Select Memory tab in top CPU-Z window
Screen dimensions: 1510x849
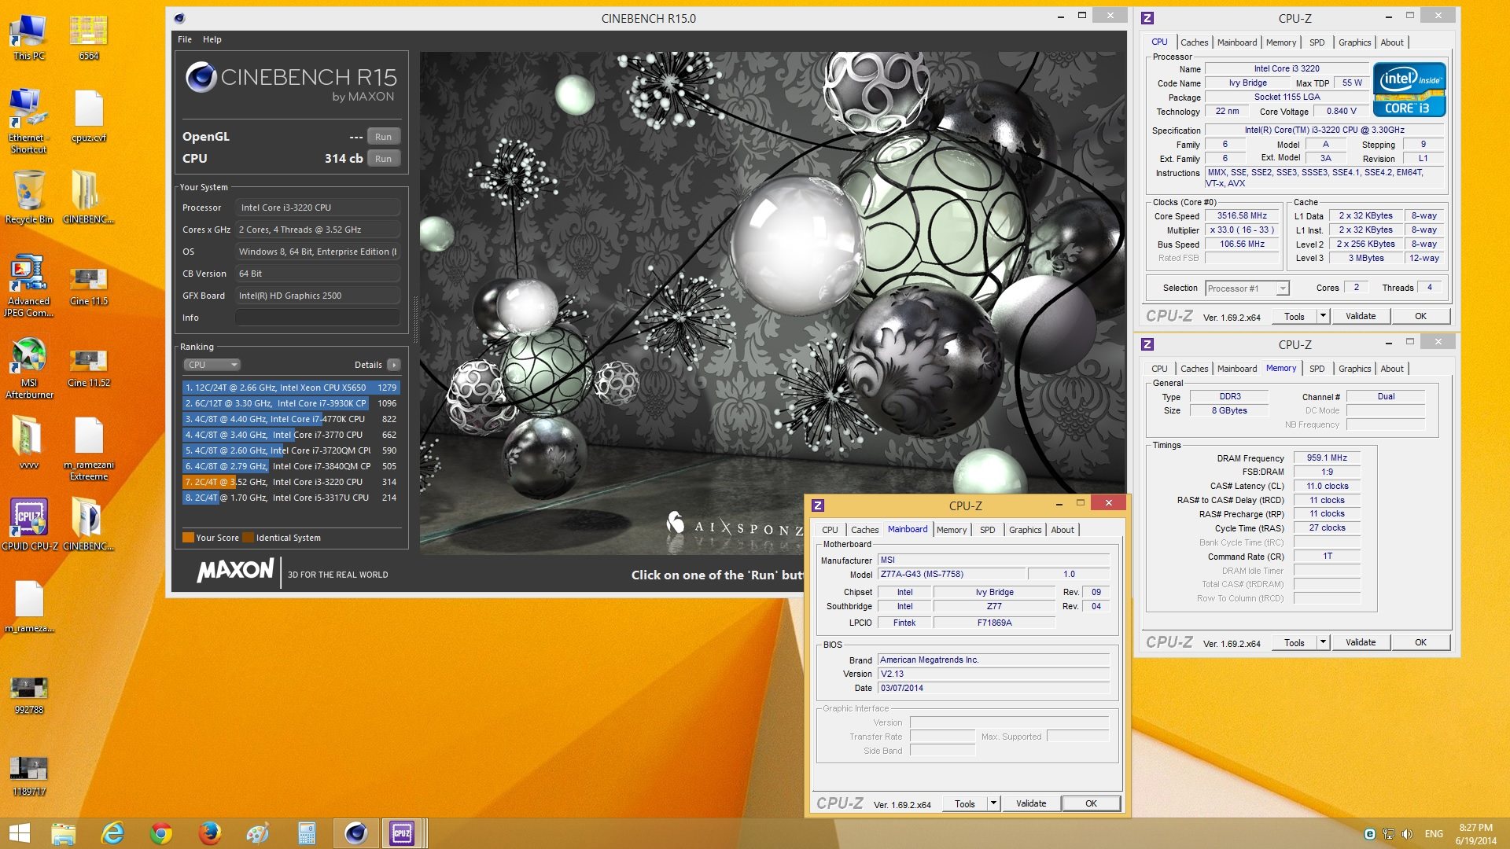(x=1280, y=42)
